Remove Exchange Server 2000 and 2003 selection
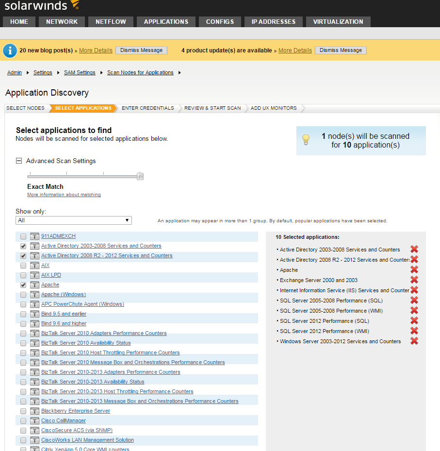This screenshot has height=451, width=440. pos(414,280)
